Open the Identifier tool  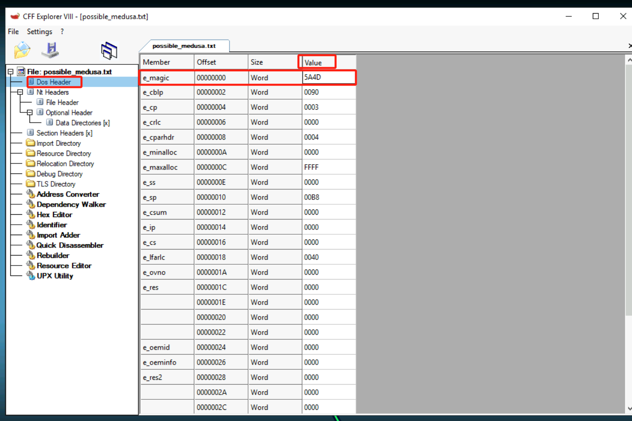52,225
